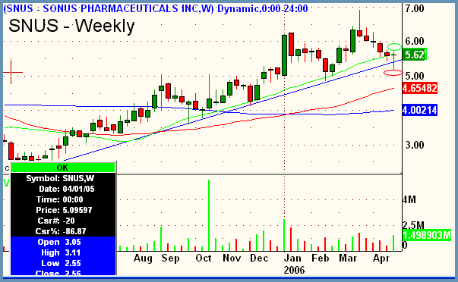Screen dimensions: 458x282
Task: Click the green oval marker near 6.00
Action: (x=394, y=47)
